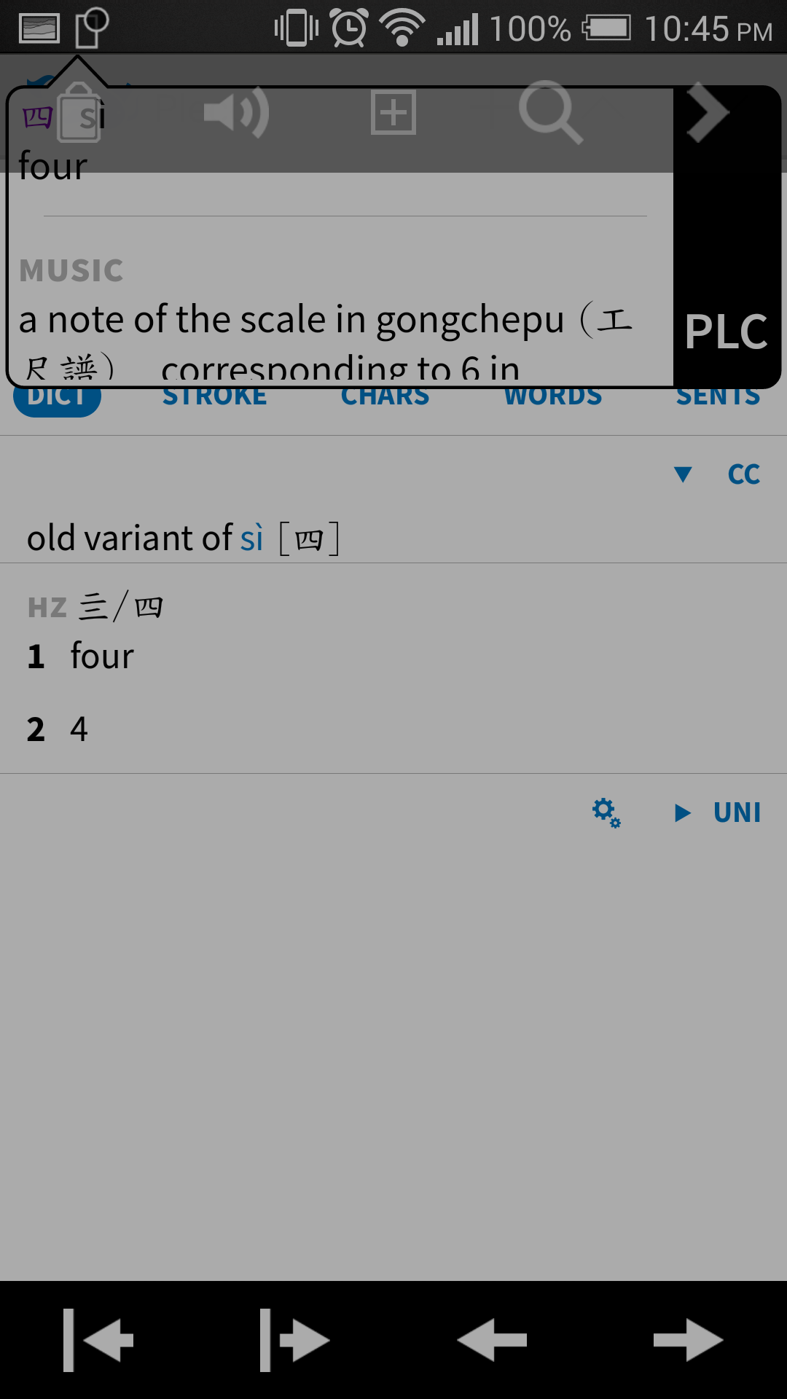Collapse the CC dictionary section

click(683, 474)
